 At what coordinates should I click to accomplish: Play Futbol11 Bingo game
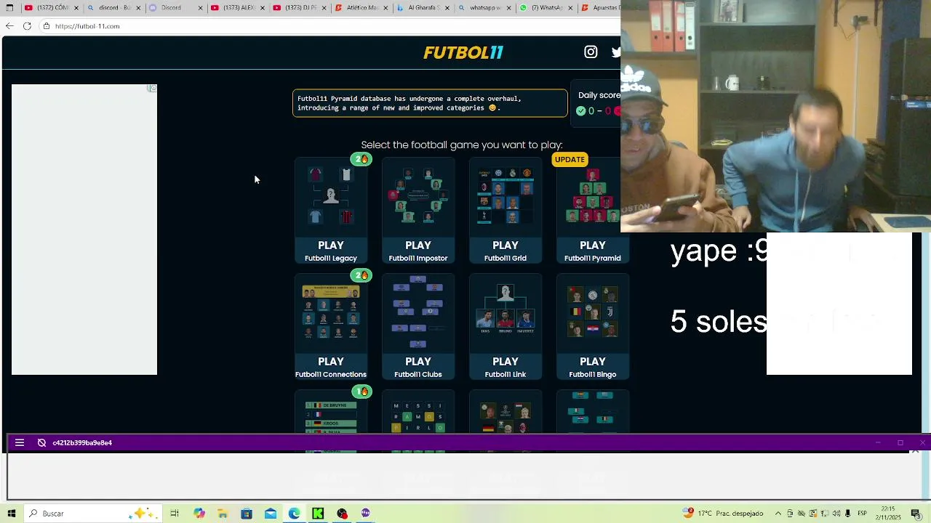point(593,327)
